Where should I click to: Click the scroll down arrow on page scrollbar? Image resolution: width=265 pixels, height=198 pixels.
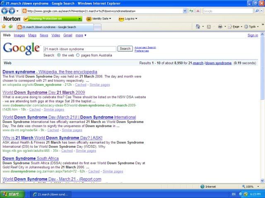pyautogui.click(x=262, y=181)
